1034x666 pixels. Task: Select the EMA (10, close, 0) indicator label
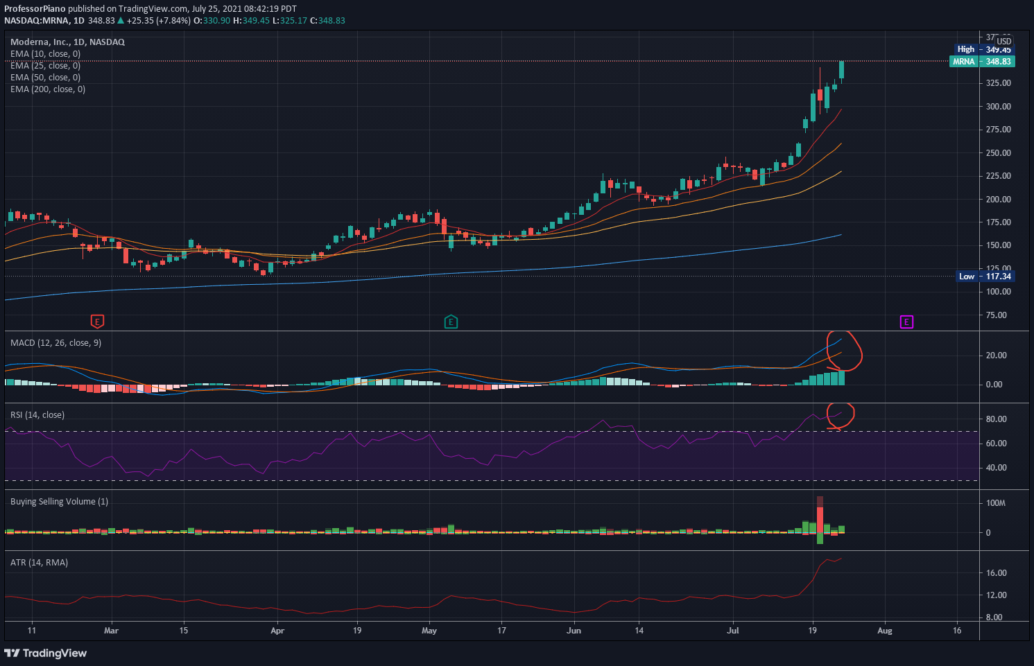pos(45,53)
